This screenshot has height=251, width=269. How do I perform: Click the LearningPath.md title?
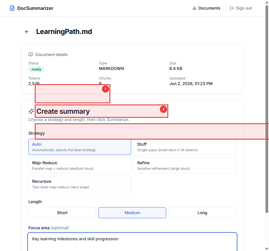pyautogui.click(x=64, y=32)
